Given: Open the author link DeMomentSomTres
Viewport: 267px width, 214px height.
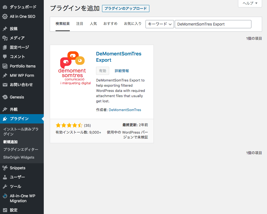Looking at the screenshot, I should [x=125, y=110].
